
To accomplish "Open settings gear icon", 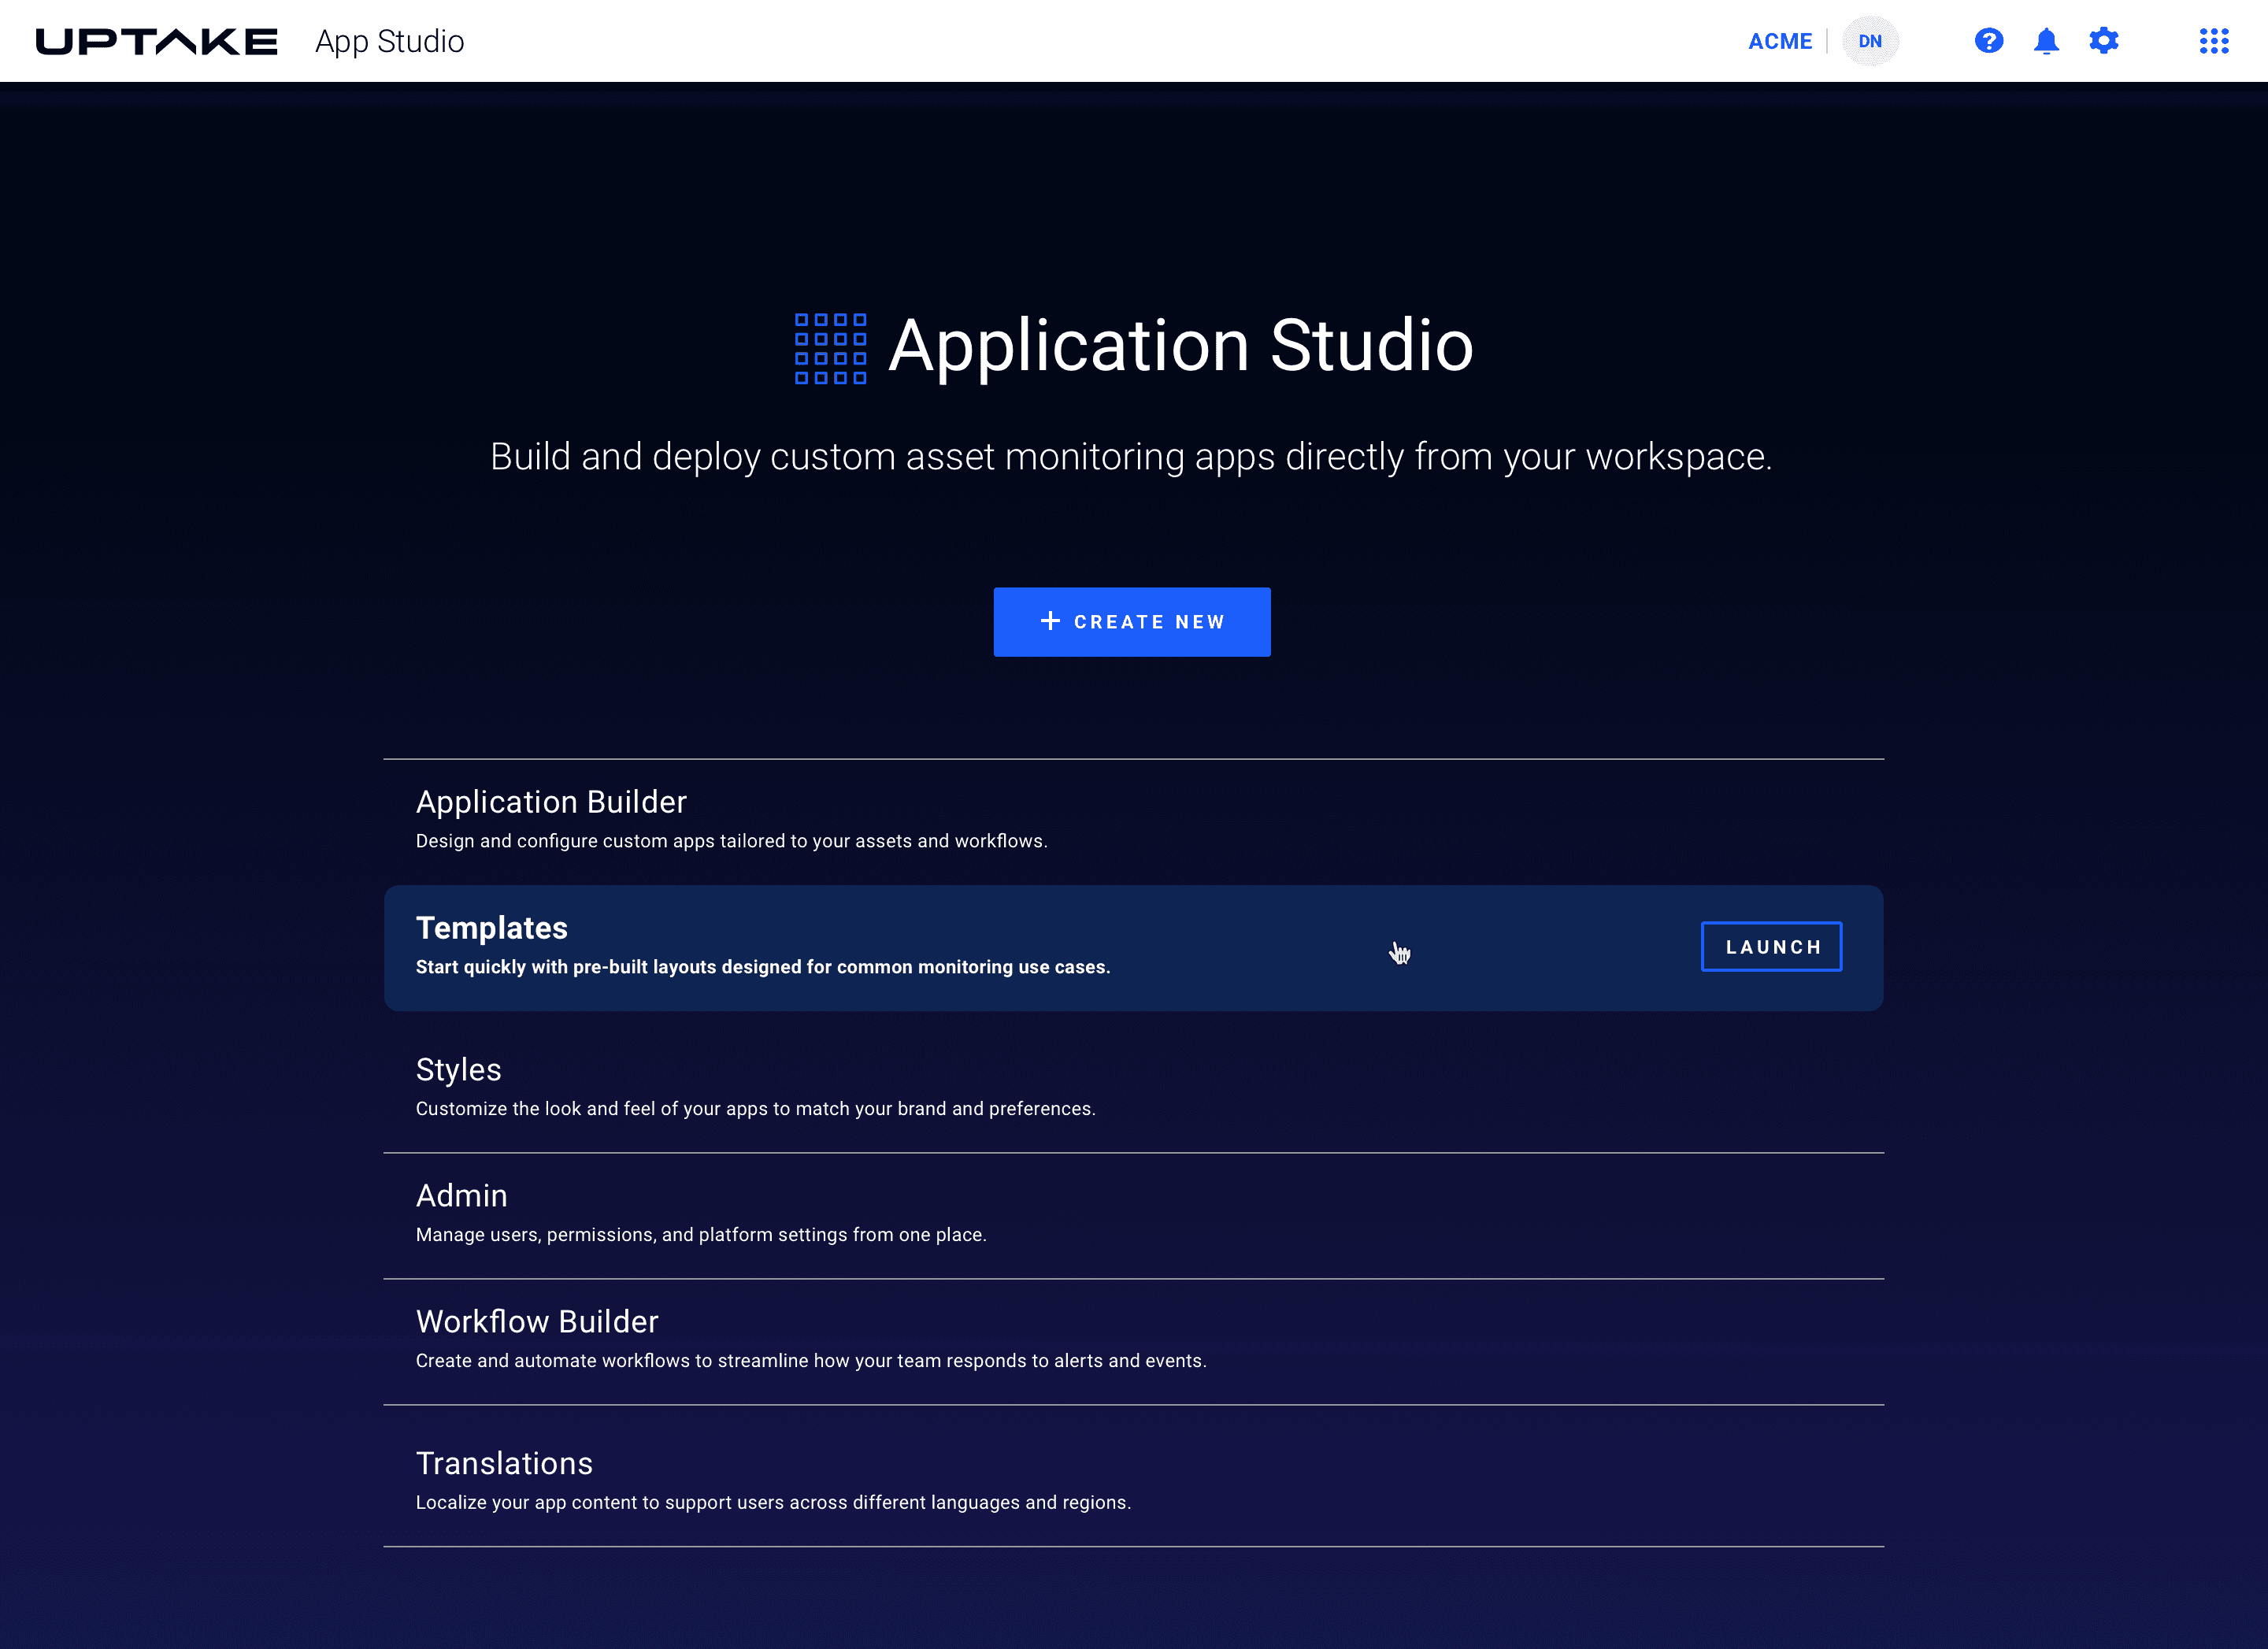I will [x=2103, y=41].
